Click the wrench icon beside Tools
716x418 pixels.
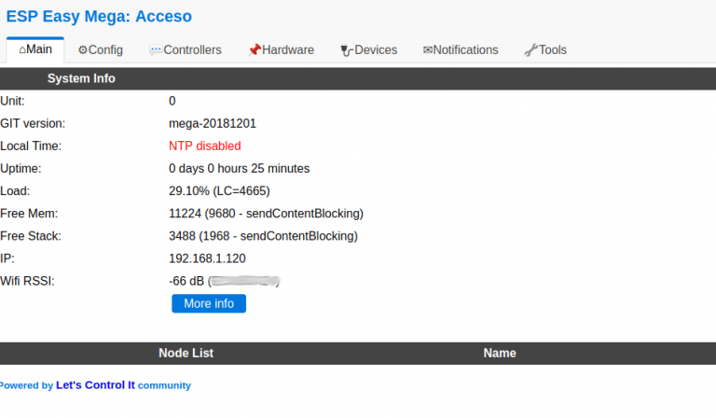(x=530, y=50)
